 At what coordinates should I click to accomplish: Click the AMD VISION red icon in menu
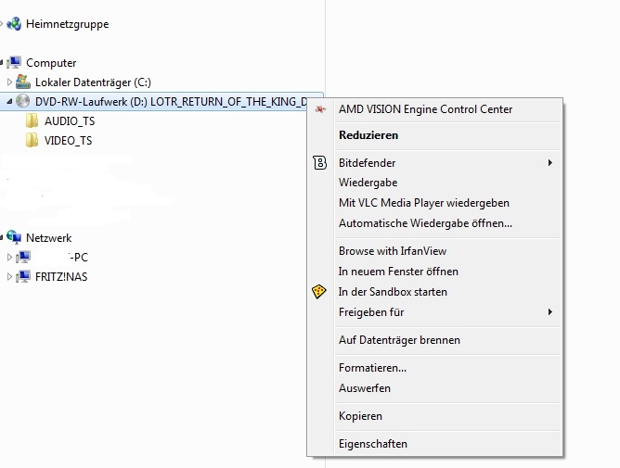click(x=320, y=109)
